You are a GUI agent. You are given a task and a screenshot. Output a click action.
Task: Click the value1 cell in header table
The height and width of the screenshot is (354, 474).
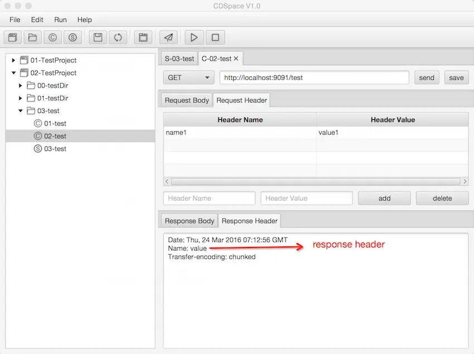(393, 133)
